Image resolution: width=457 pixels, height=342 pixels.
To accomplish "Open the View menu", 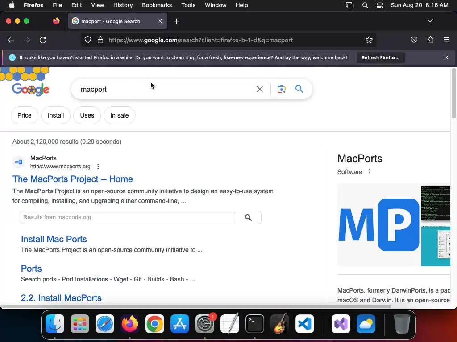I will [x=97, y=5].
